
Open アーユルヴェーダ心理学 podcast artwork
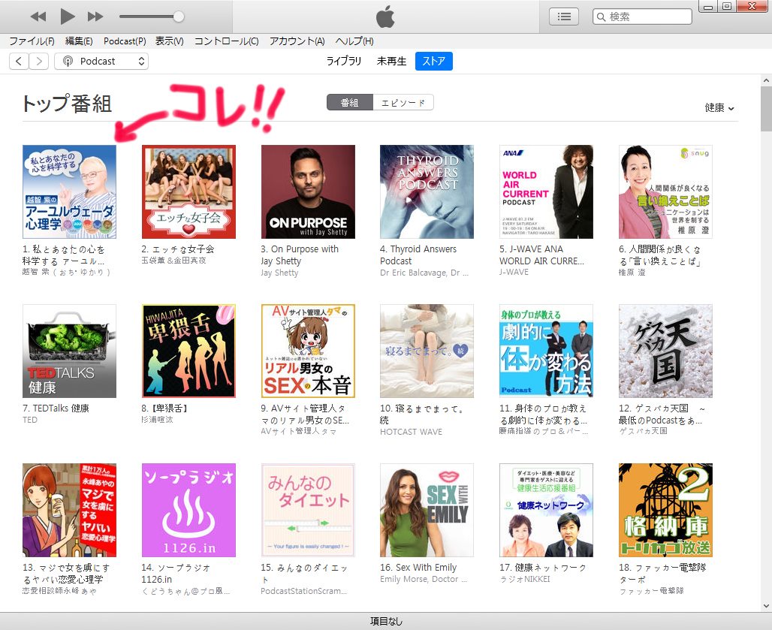coord(69,191)
